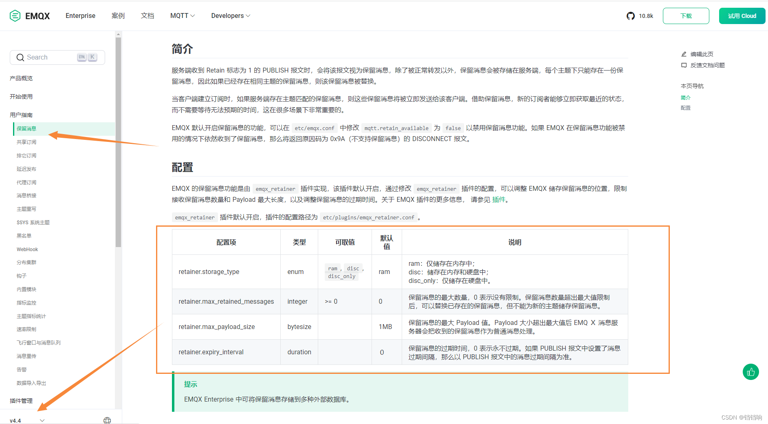The width and height of the screenshot is (768, 424).
Task: Open the language globe icon
Action: pyautogui.click(x=107, y=420)
